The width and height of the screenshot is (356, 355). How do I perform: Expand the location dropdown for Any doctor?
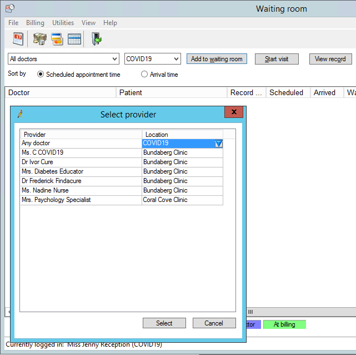coord(218,144)
